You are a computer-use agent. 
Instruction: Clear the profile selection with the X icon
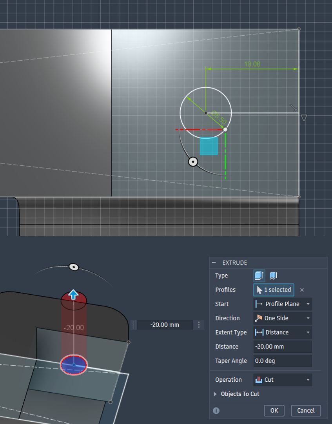pos(302,290)
